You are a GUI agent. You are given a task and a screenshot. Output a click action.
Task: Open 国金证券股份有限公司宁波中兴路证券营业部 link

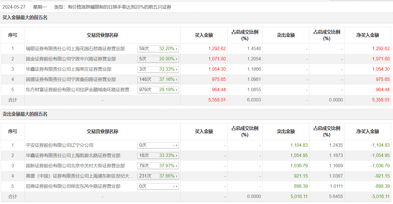click(71, 59)
